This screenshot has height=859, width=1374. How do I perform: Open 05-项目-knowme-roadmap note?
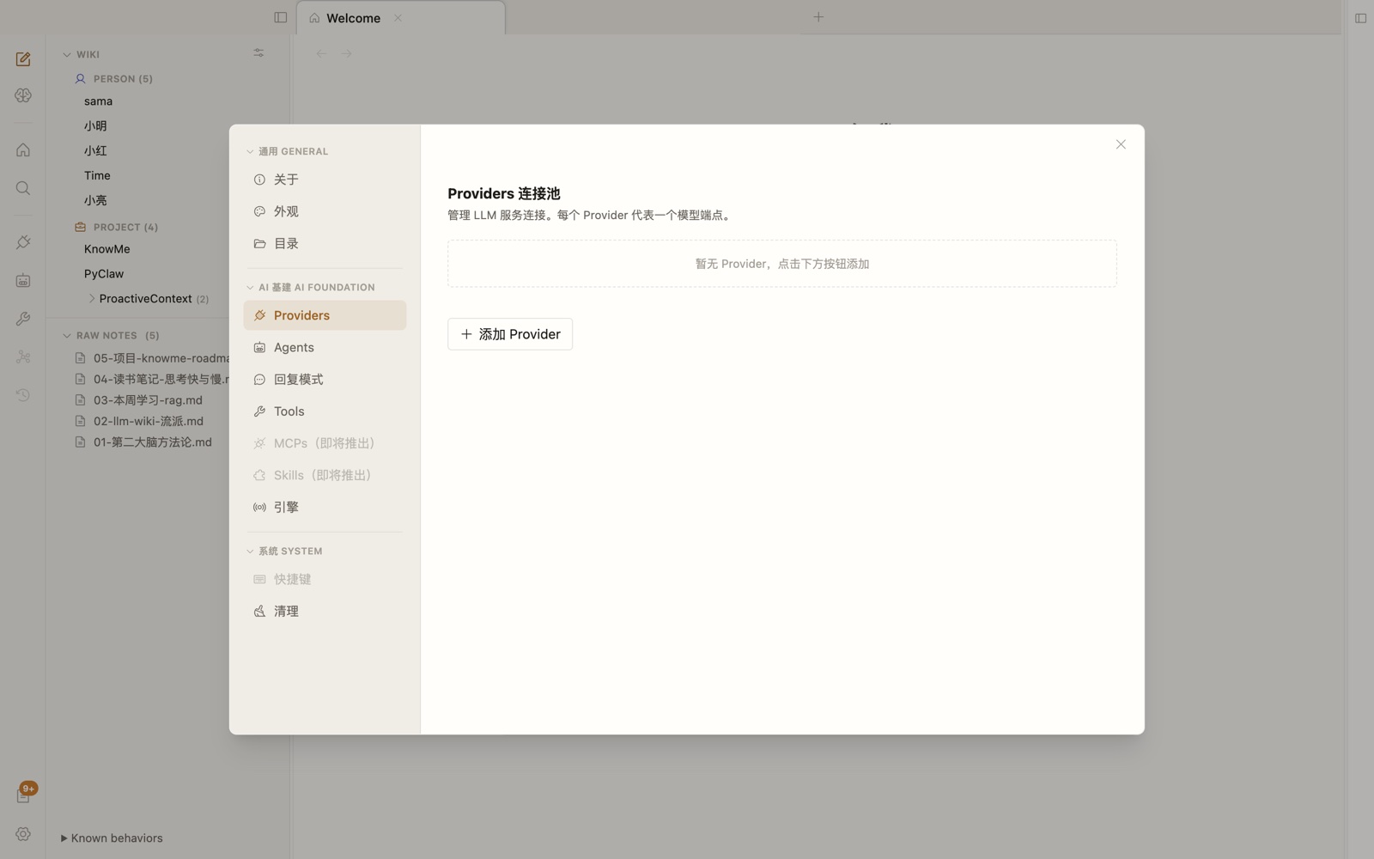click(153, 358)
